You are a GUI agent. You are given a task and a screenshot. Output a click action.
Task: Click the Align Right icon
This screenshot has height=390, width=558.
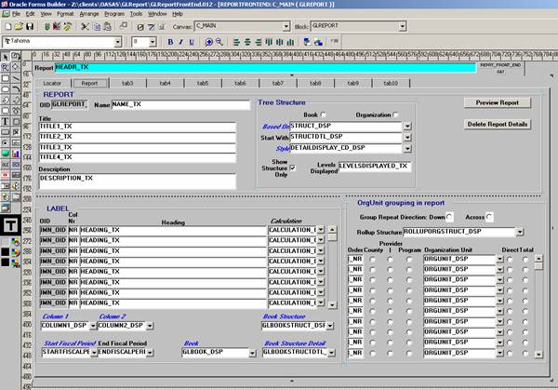(258, 42)
